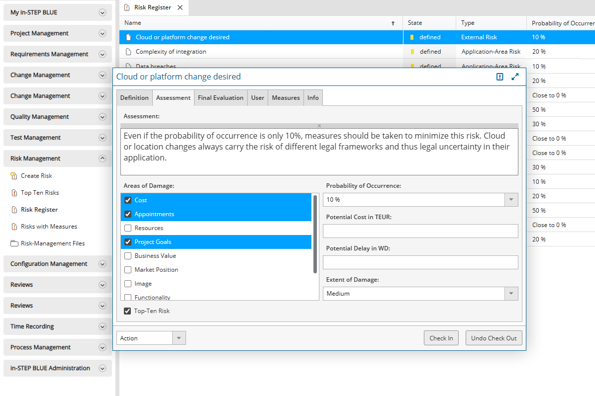This screenshot has width=595, height=396.
Task: Click the document icon beside Complexity of integration
Action: tap(128, 52)
